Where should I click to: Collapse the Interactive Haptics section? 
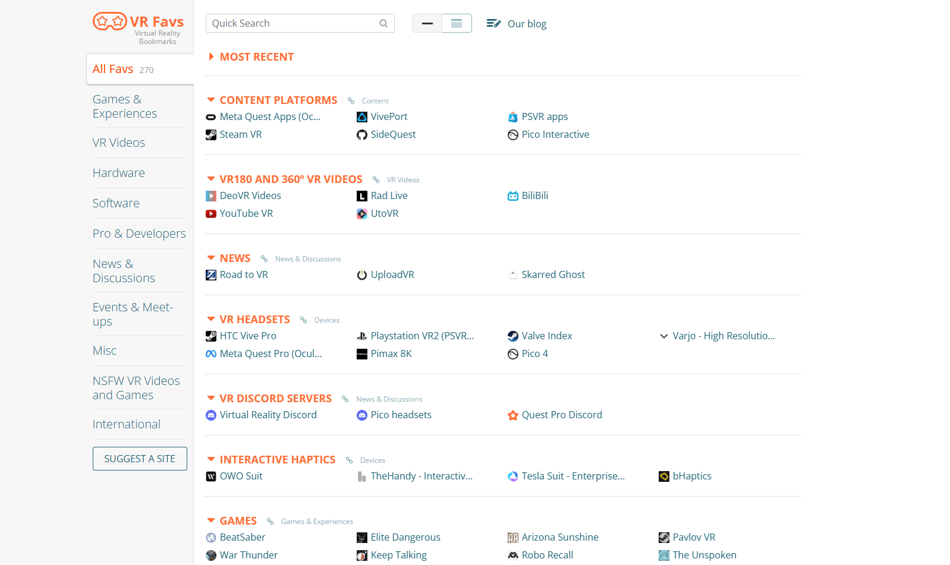tap(211, 460)
